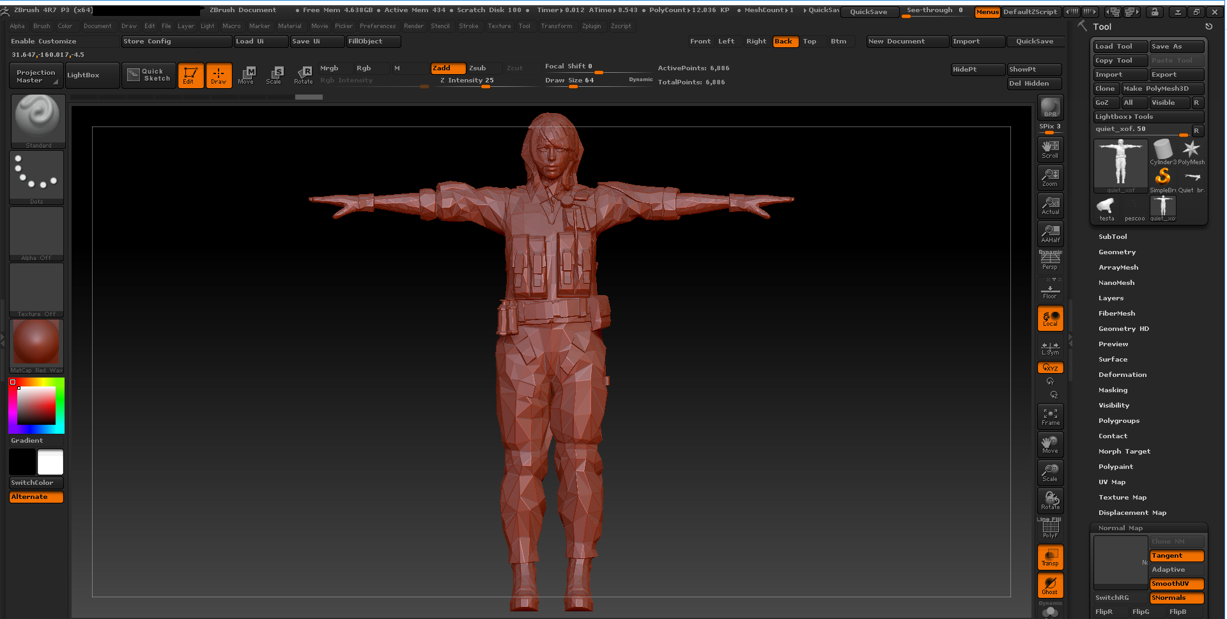Viewport: 1227px width, 619px height.
Task: Open the Zplugin menu
Action: (591, 26)
